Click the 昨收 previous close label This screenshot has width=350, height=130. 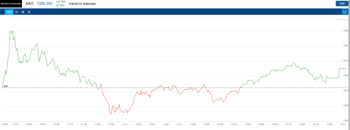pos(6,86)
